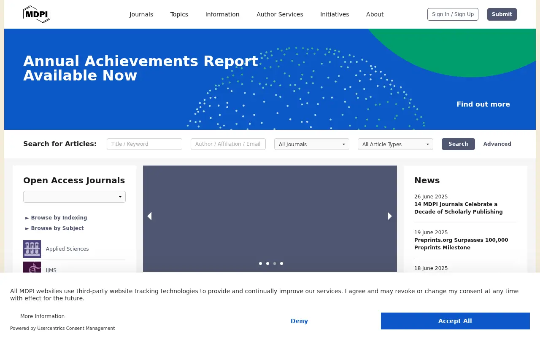Open the Topics menu
The height and width of the screenshot is (337, 540).
coord(179,14)
